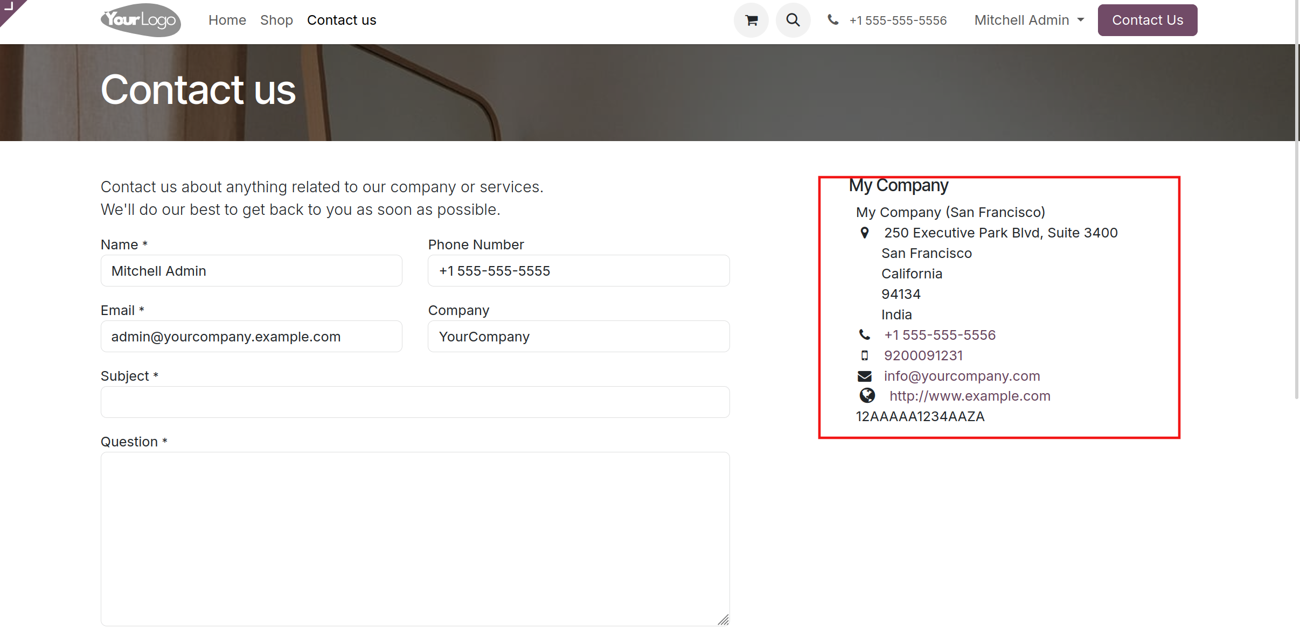The image size is (1300, 636).
Task: Click the envelope icon beside company email
Action: [865, 376]
